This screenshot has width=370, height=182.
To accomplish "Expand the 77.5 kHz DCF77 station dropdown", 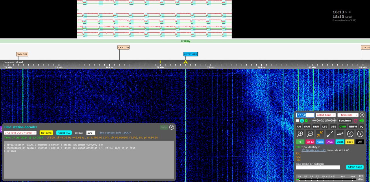I will coord(20,133).
